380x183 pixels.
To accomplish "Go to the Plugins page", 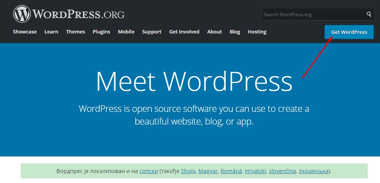I will 101,32.
